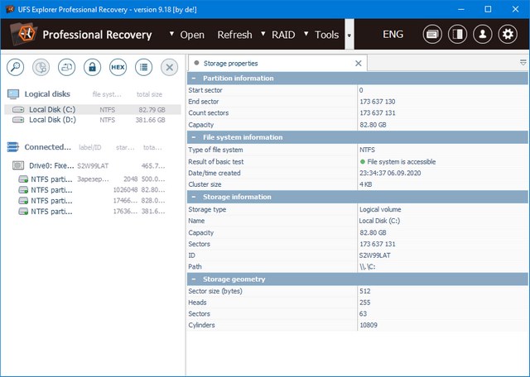Open the tab list menu at the right edge

523,63
